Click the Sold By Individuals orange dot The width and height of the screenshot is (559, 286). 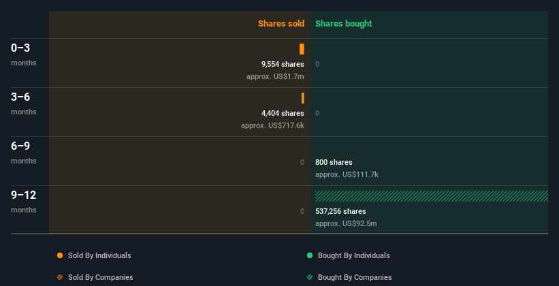tap(60, 255)
